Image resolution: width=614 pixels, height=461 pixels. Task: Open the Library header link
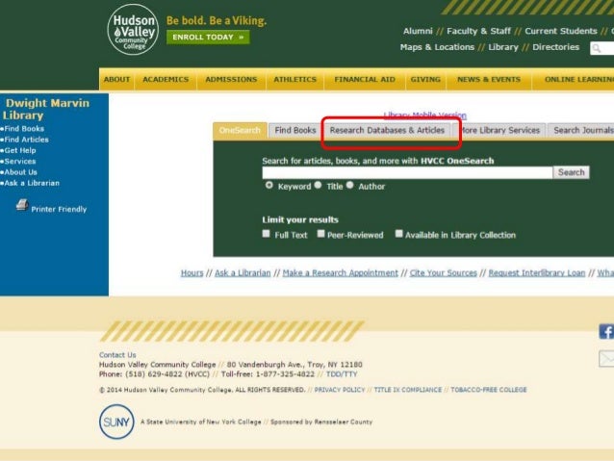pyautogui.click(x=503, y=47)
